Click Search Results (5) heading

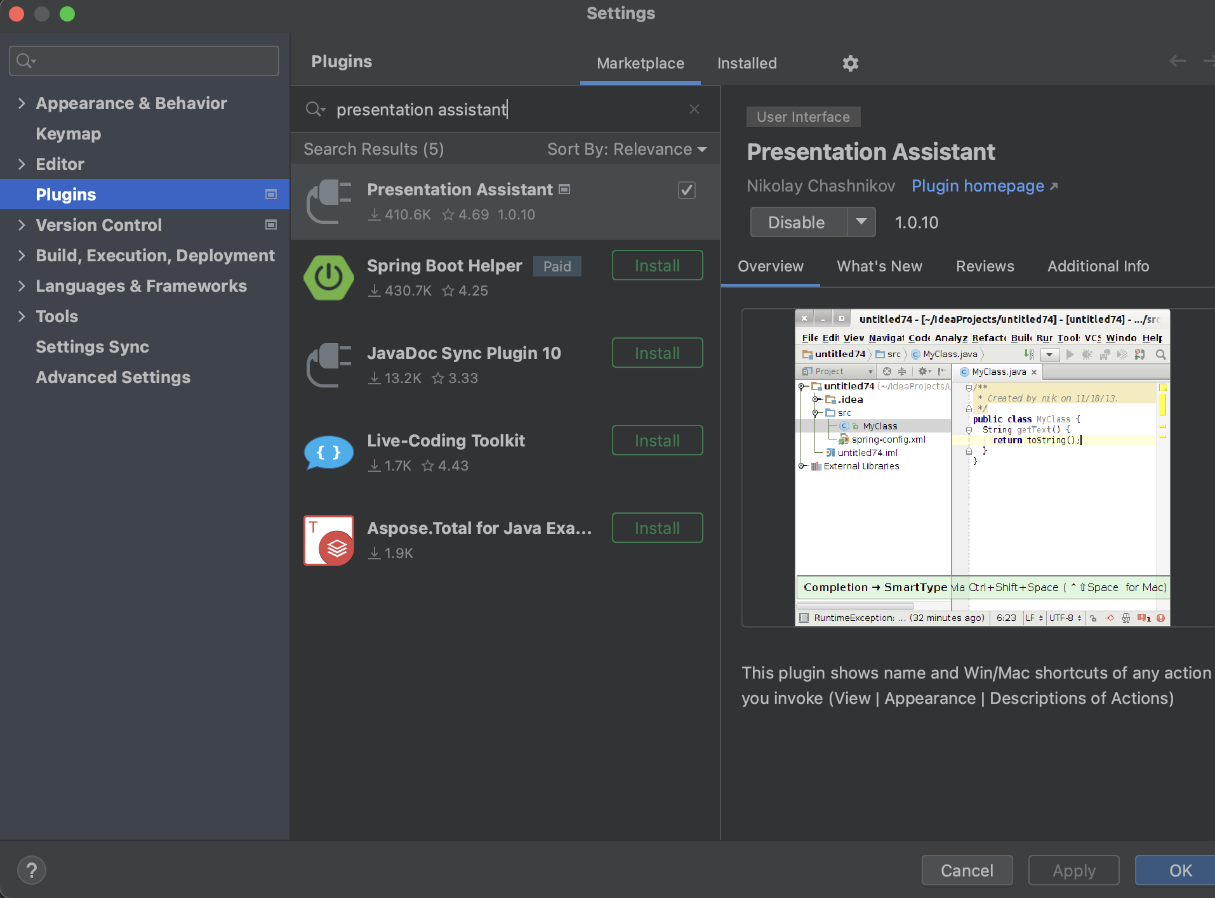[x=373, y=149]
